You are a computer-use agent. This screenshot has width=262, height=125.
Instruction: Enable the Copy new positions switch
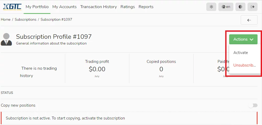tap(253, 105)
